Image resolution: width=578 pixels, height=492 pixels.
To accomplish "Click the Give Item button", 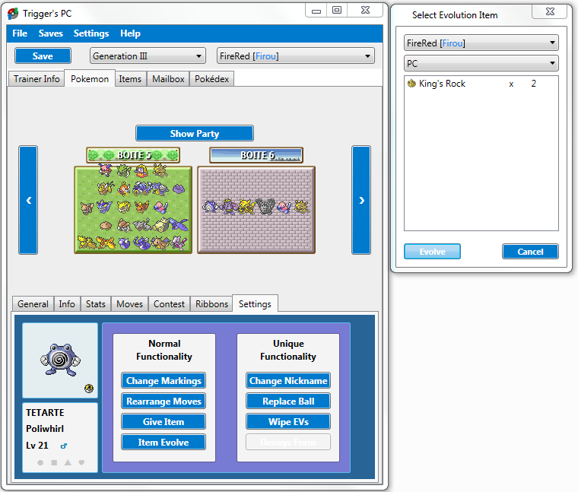I will coord(164,422).
